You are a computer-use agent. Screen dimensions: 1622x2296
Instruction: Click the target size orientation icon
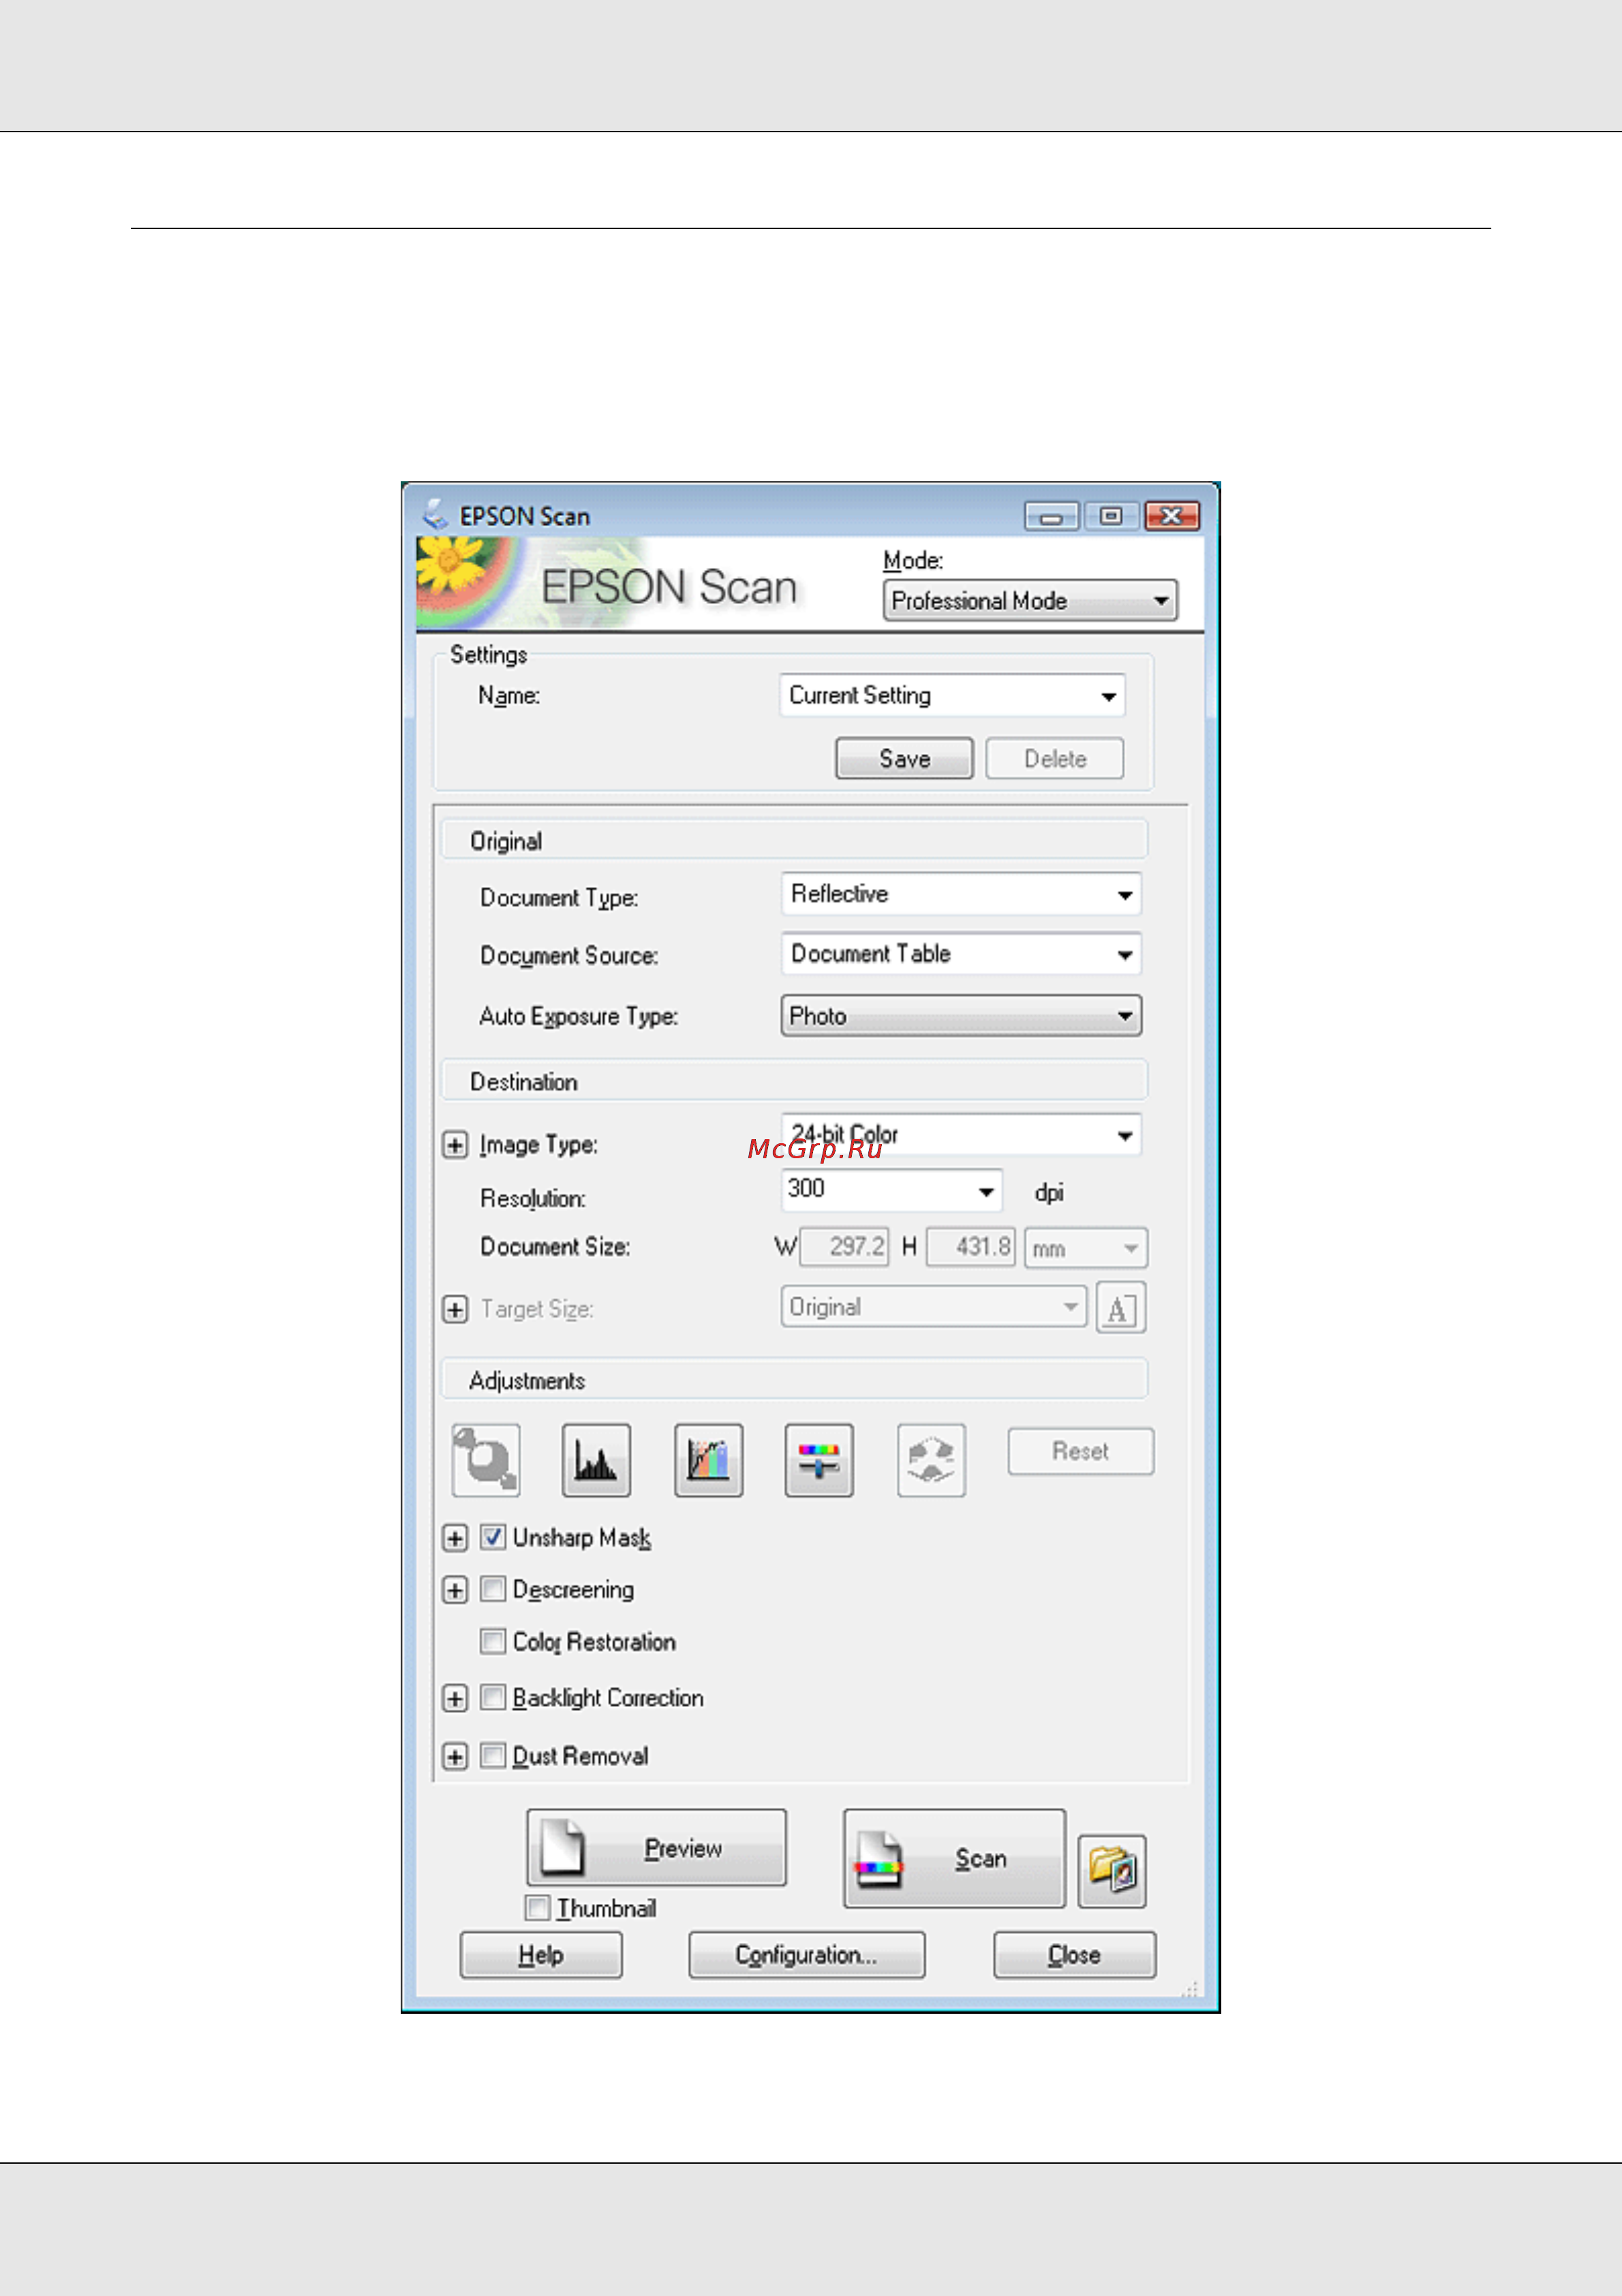[1121, 1308]
